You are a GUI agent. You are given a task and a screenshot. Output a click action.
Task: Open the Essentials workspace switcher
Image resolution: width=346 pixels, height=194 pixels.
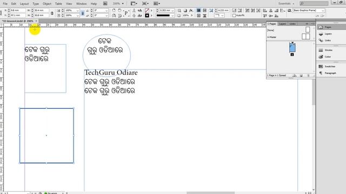pos(286,4)
